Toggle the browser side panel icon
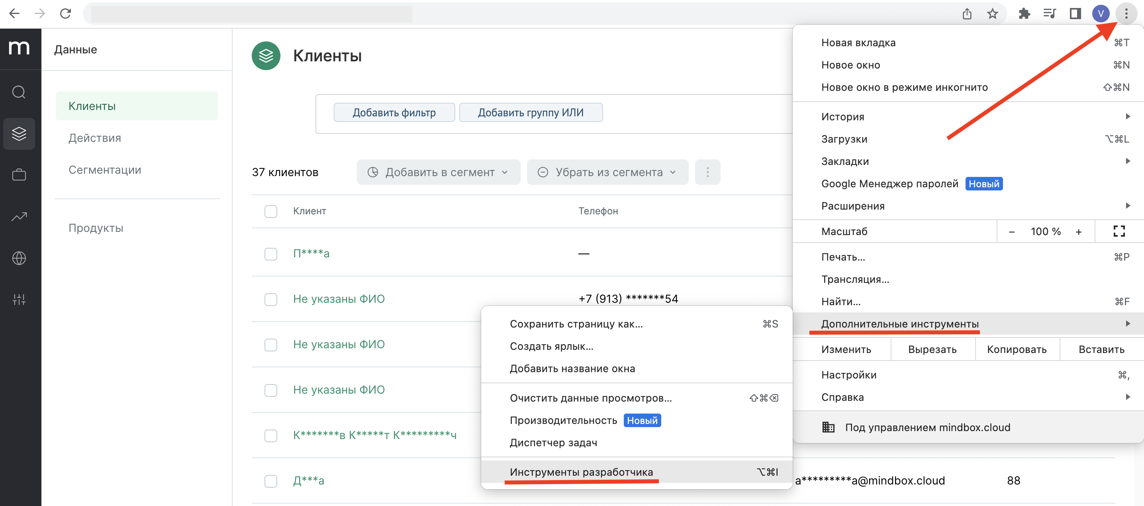The height and width of the screenshot is (506, 1144). click(1075, 14)
